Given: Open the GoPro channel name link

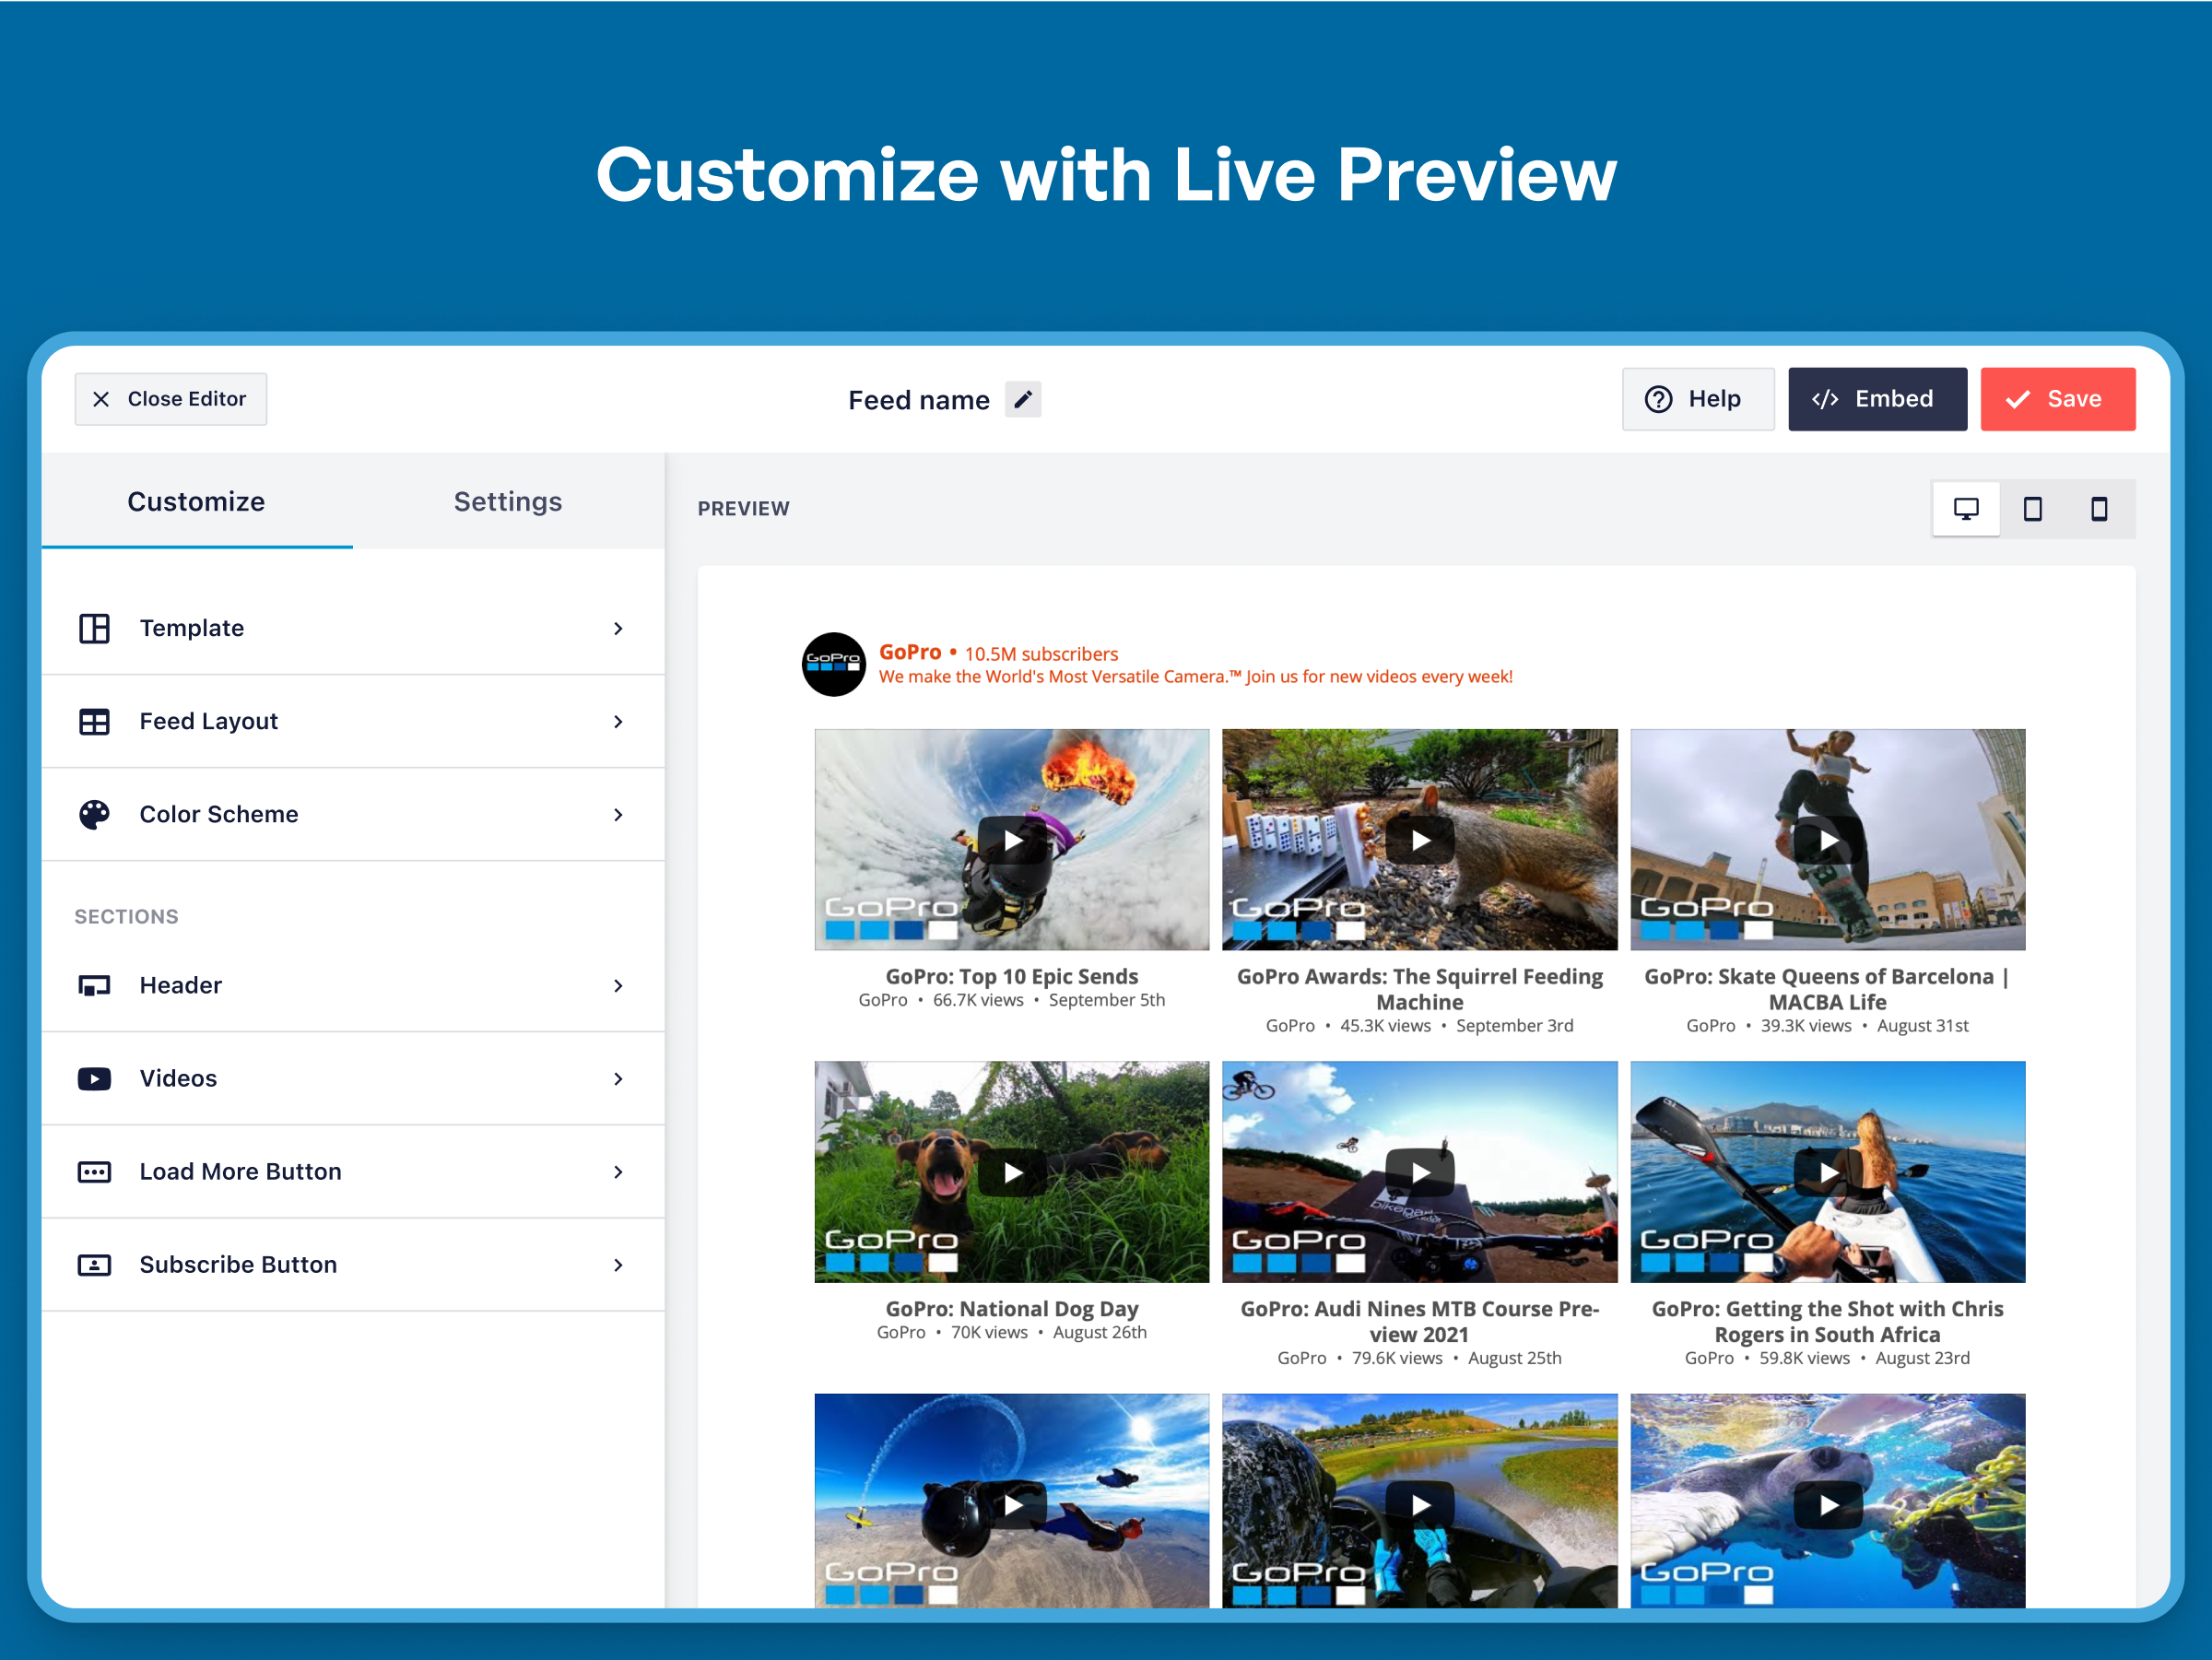Looking at the screenshot, I should point(910,652).
